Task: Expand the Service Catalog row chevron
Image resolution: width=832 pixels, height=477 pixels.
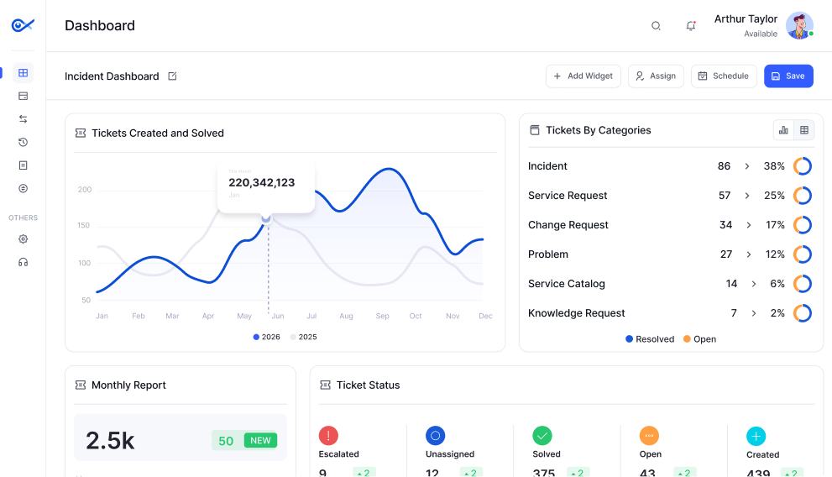Action: coord(754,284)
